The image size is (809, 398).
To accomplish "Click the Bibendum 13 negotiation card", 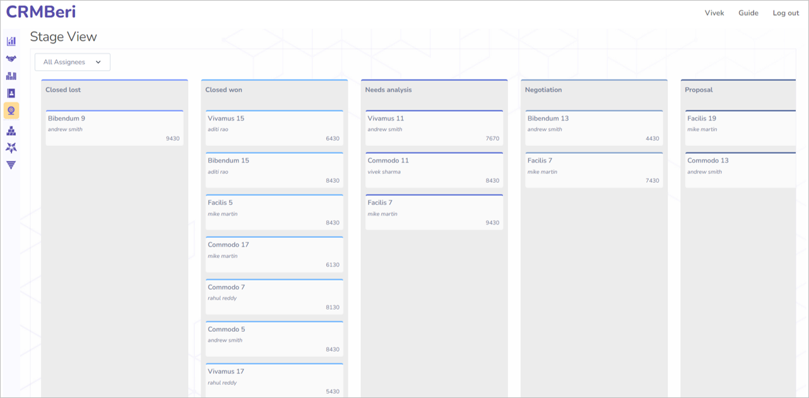I will pyautogui.click(x=594, y=128).
